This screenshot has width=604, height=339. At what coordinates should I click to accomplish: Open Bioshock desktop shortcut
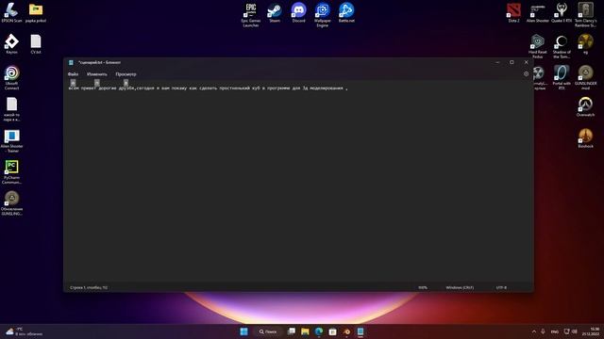click(585, 138)
